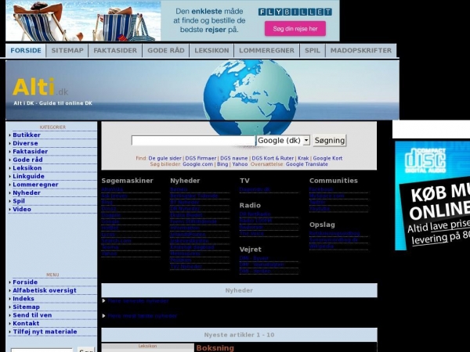Switch to the SPIL tab
The width and height of the screenshot is (470, 352).
[x=313, y=50]
